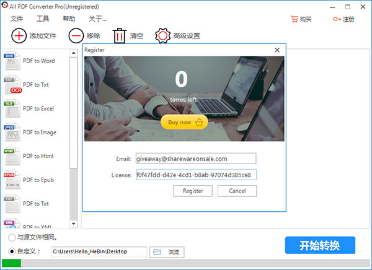Click the folder icon on browse button
The height and width of the screenshot is (270, 372).
point(157,252)
